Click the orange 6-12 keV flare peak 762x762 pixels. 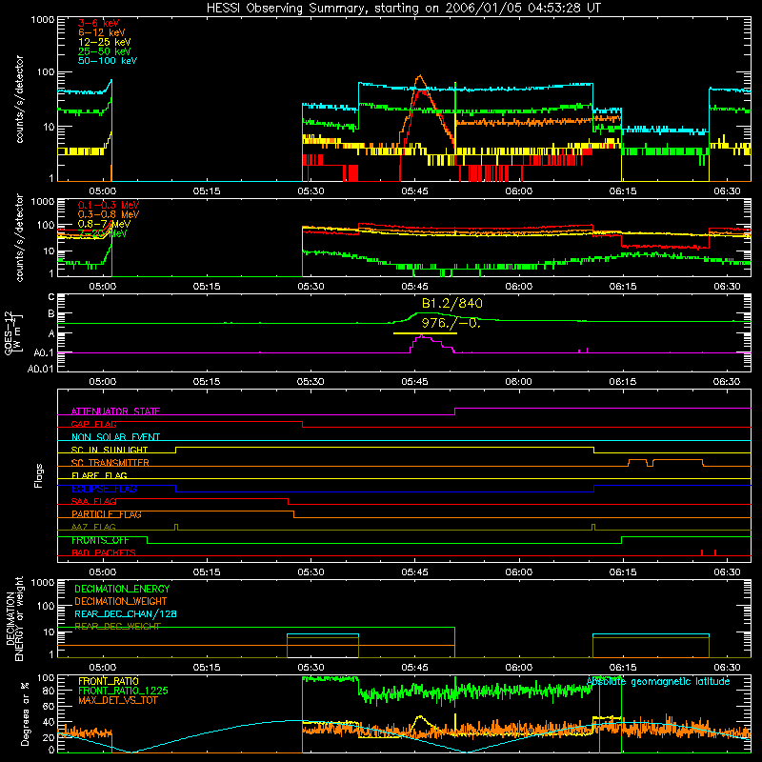coord(420,77)
